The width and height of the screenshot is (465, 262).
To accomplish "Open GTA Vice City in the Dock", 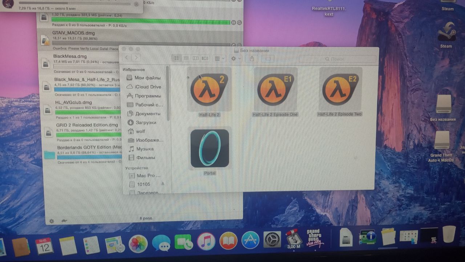I will point(315,238).
